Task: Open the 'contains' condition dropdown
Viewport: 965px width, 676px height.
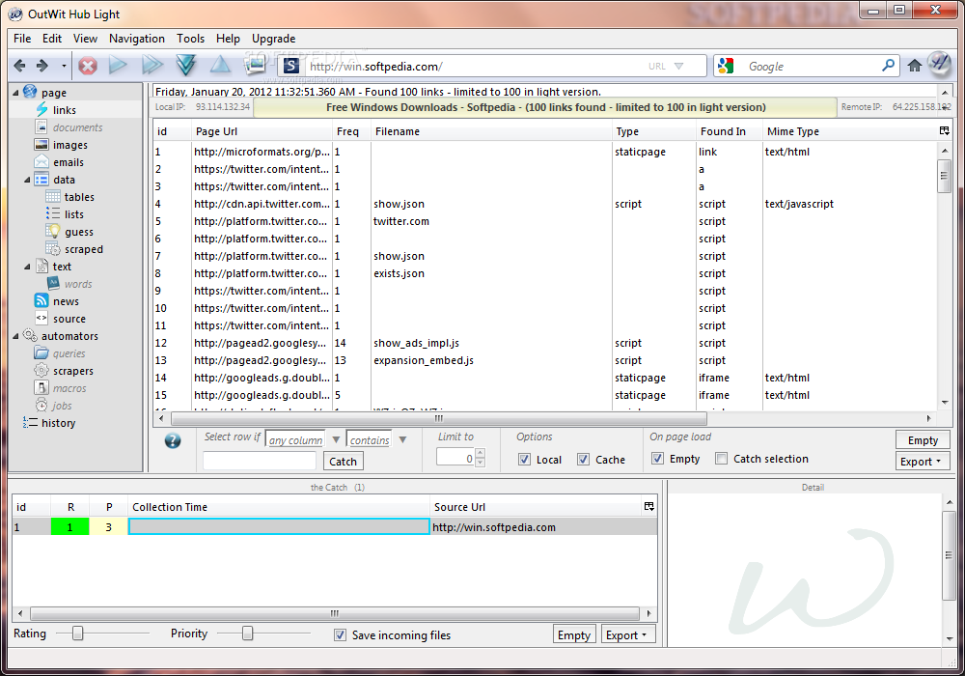Action: [402, 439]
